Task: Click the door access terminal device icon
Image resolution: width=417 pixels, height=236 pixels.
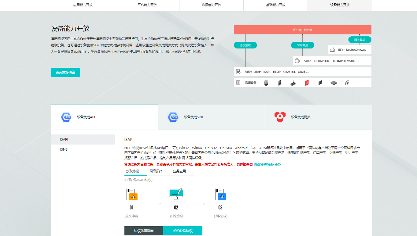Action: tap(280, 83)
